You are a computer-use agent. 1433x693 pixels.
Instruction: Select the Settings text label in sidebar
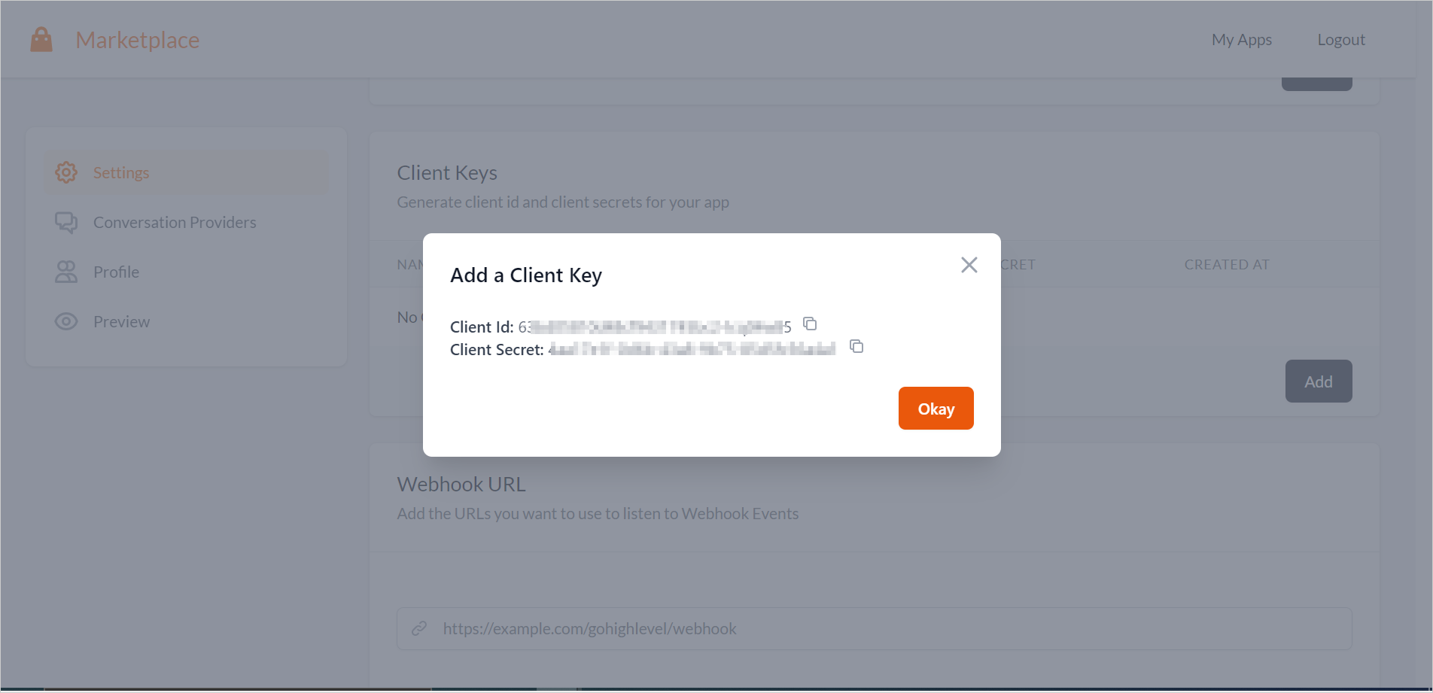tap(121, 173)
